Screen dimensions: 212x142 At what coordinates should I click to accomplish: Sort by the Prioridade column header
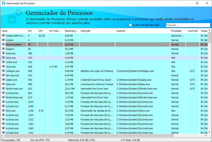point(178,31)
